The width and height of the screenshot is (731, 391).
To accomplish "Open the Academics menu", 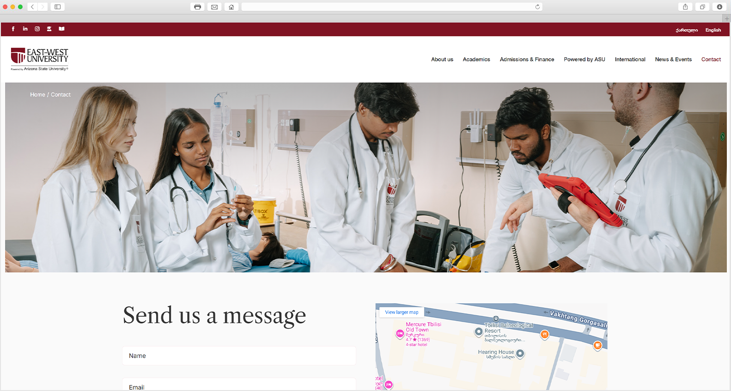I will click(x=476, y=59).
